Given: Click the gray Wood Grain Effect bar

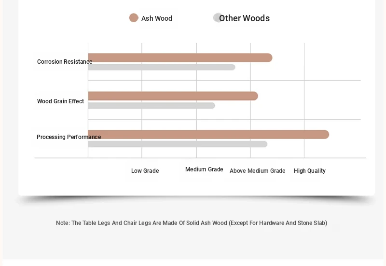Looking at the screenshot, I should coord(152,106).
